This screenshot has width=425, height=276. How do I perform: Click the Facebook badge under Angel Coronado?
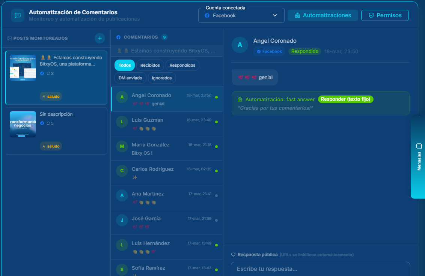(270, 51)
